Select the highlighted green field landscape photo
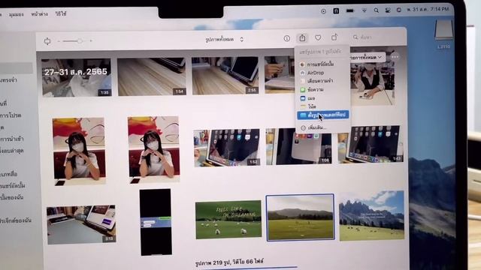 point(301,217)
